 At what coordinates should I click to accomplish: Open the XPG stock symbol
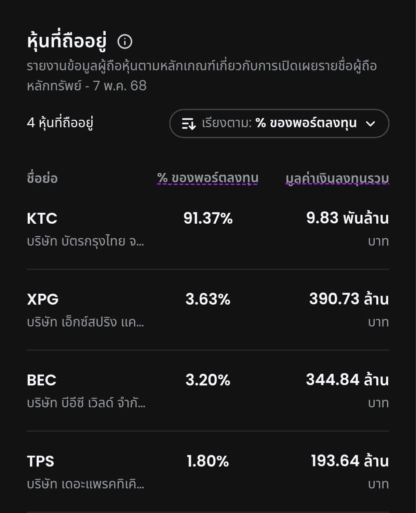click(43, 299)
